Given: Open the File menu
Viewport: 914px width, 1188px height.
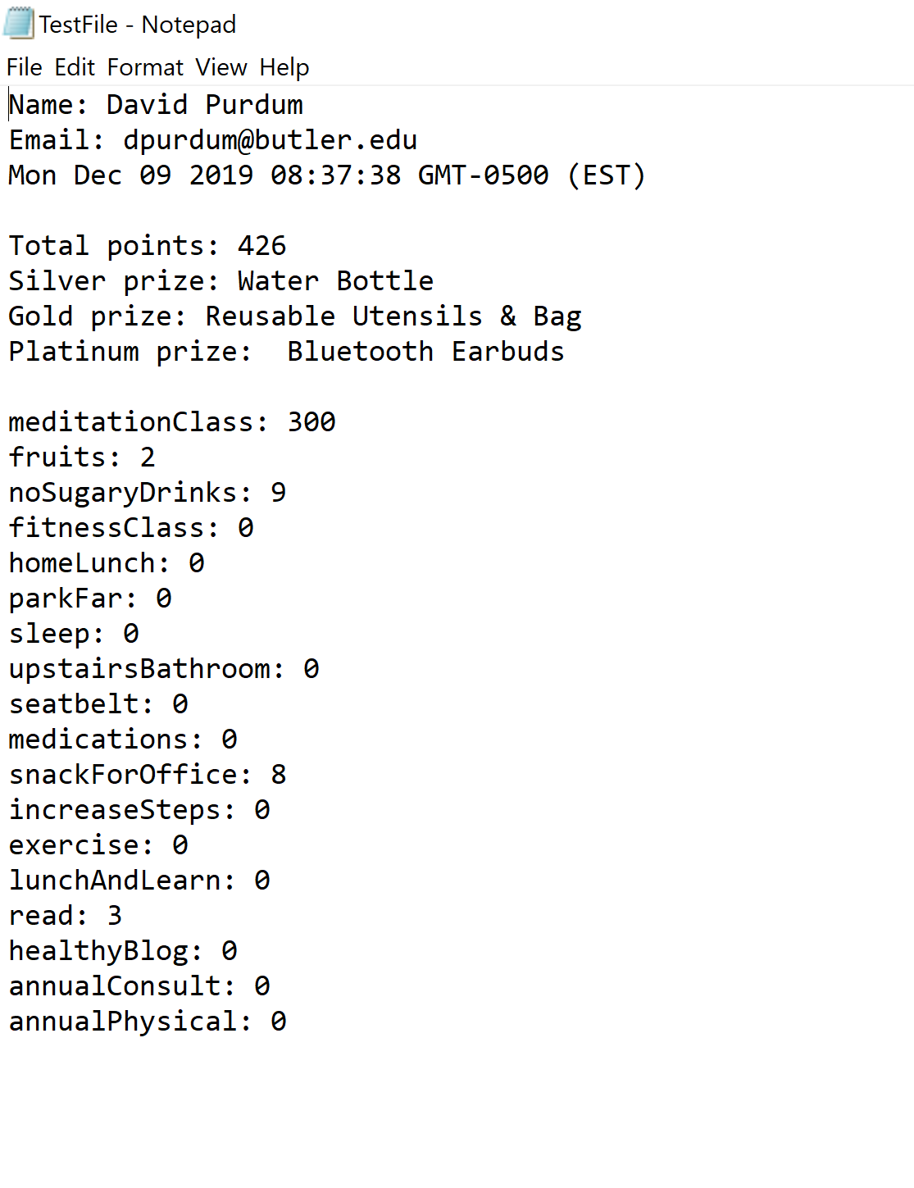Looking at the screenshot, I should 24,67.
